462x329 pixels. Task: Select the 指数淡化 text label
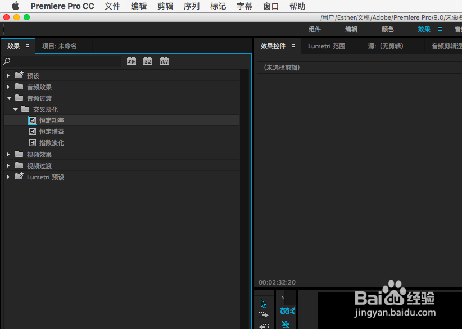coord(52,143)
